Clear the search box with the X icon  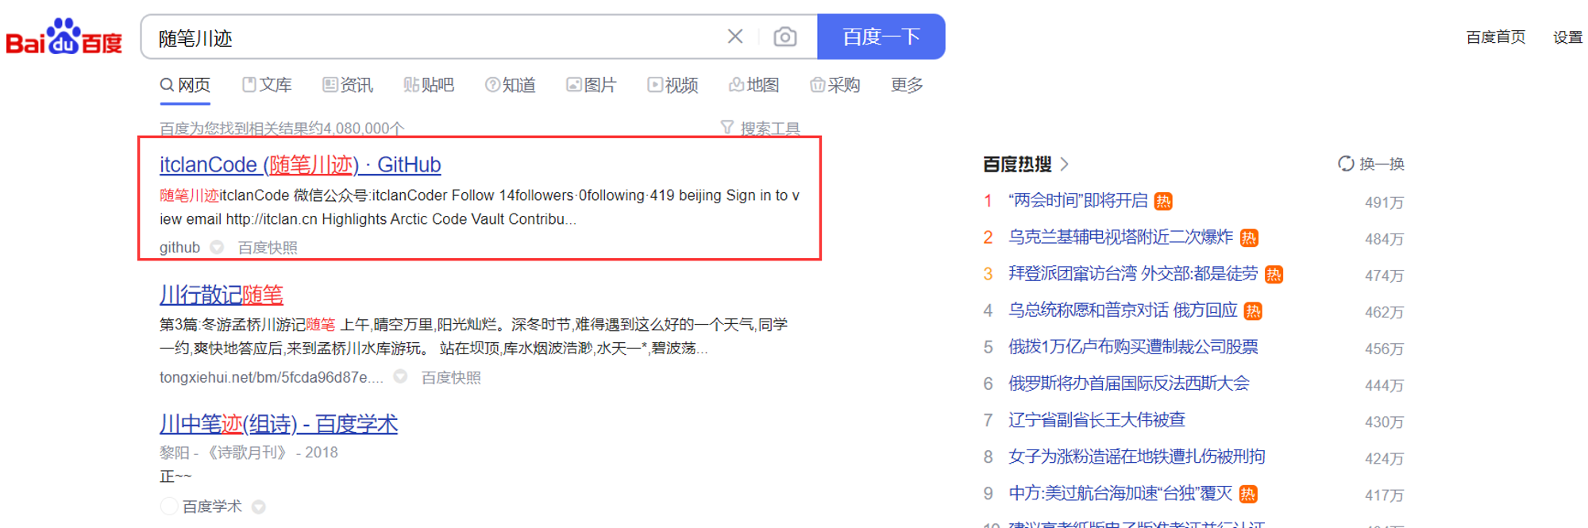tap(735, 37)
